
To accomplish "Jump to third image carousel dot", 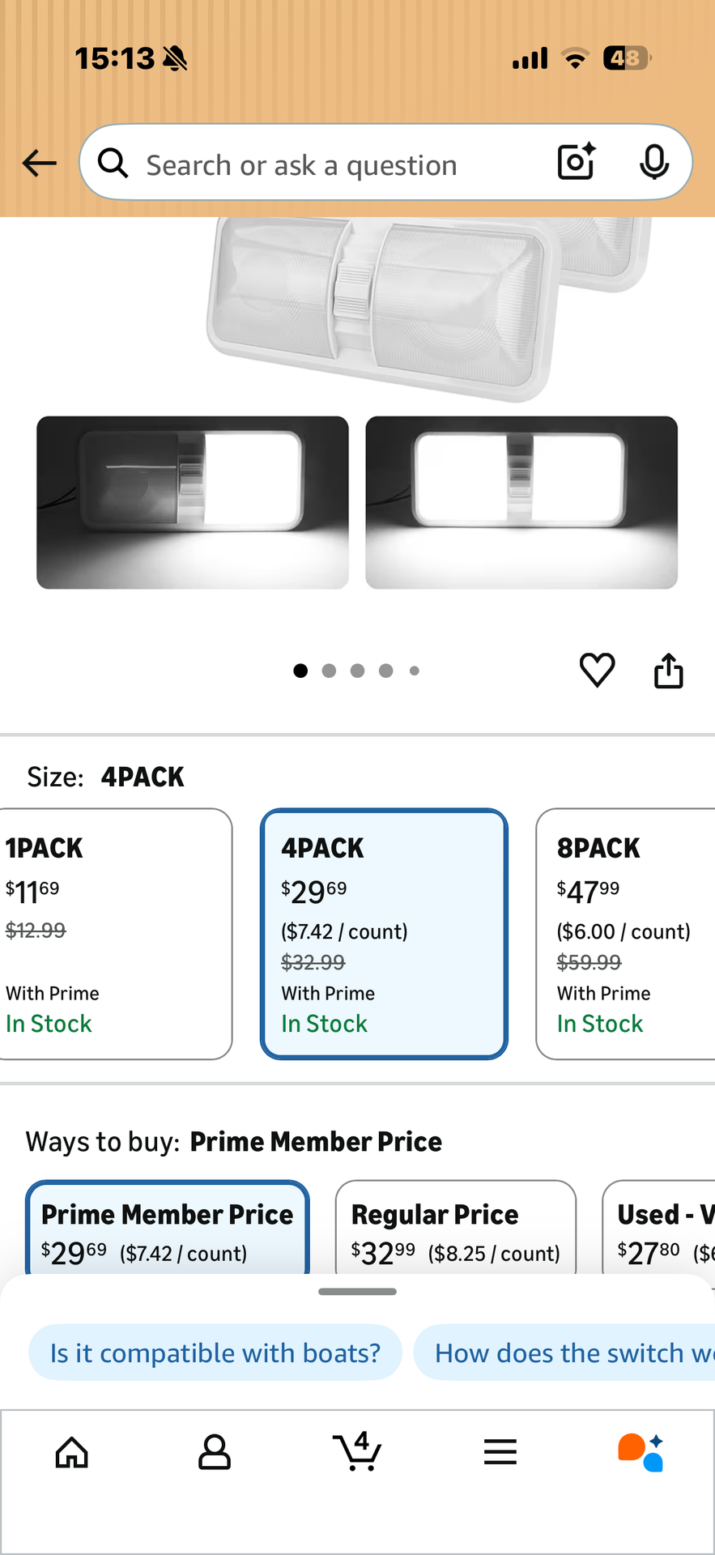I will tap(357, 671).
